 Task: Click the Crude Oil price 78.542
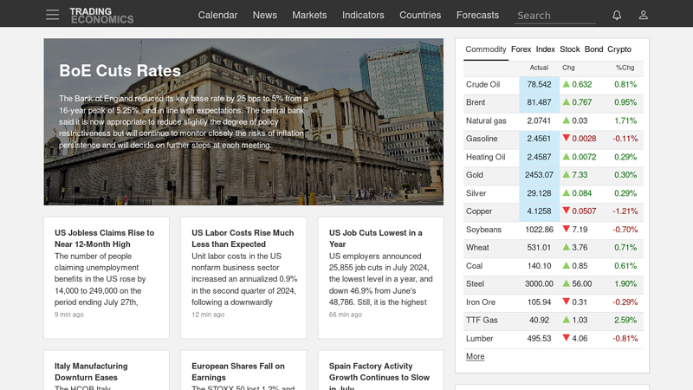pyautogui.click(x=539, y=84)
